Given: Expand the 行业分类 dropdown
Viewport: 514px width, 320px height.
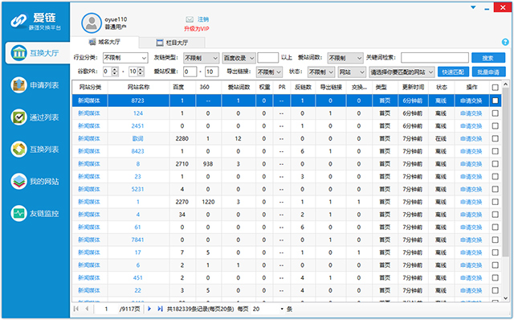Looking at the screenshot, I should [x=125, y=58].
